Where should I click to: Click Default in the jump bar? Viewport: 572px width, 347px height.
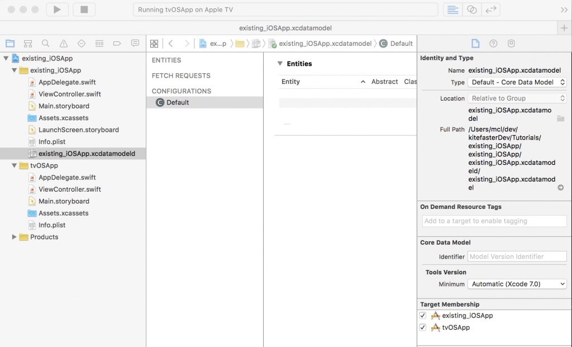click(x=401, y=44)
